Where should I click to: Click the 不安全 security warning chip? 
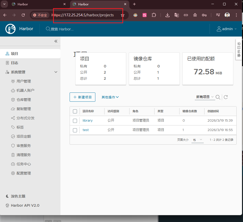(40, 15)
